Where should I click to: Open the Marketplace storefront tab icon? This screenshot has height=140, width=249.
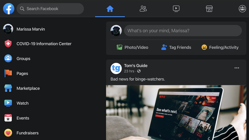(209, 9)
